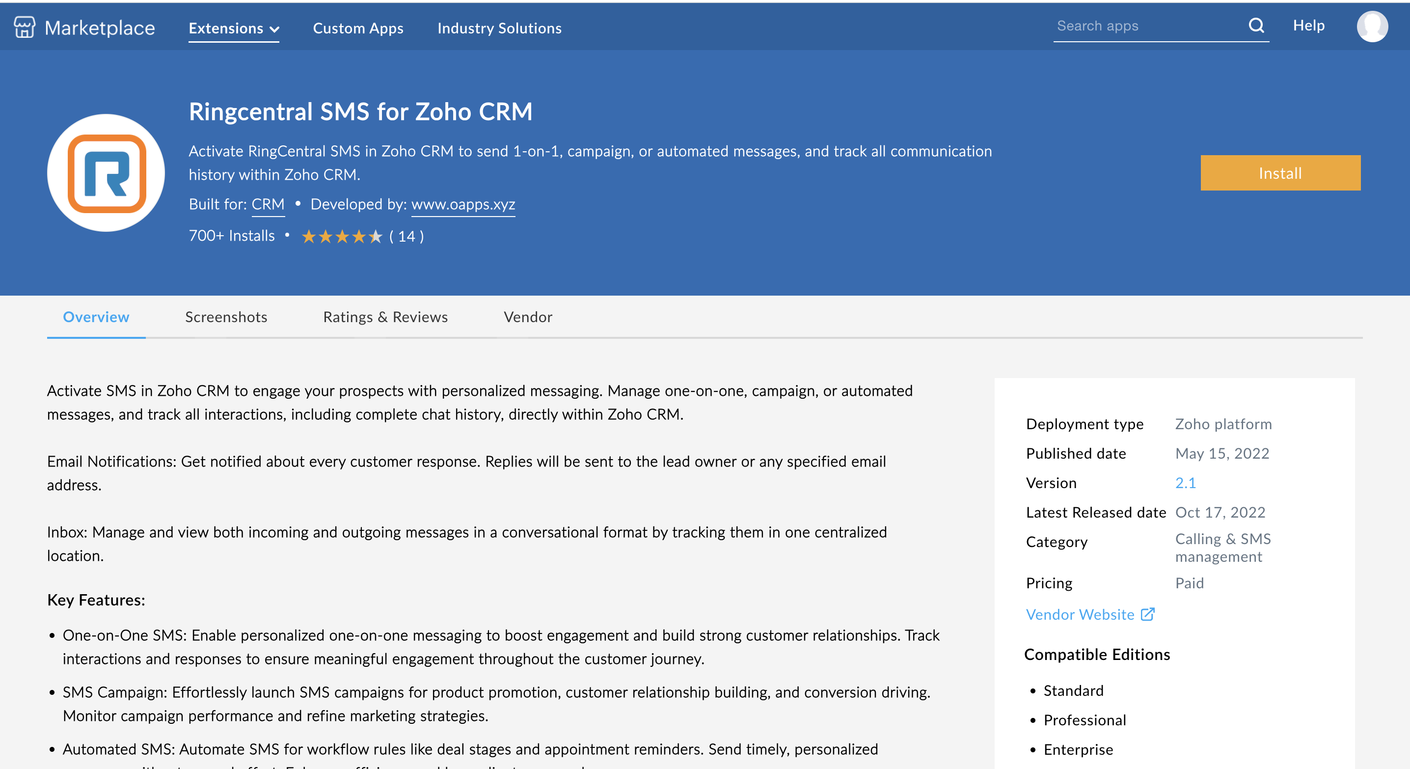Select the Overview tab

pyautogui.click(x=96, y=317)
